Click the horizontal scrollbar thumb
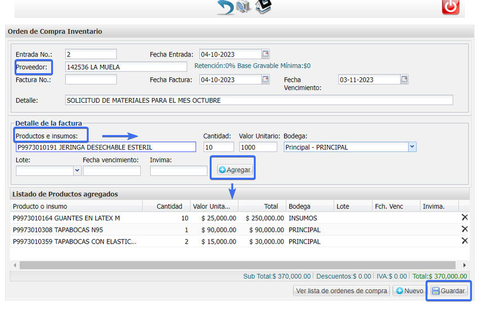Screen dimensions: 479x310 pos(237,265)
